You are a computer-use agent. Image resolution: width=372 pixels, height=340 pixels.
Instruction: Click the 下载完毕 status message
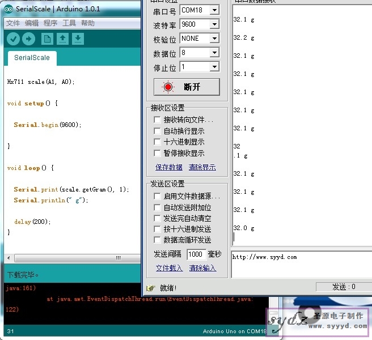[x=23, y=275]
